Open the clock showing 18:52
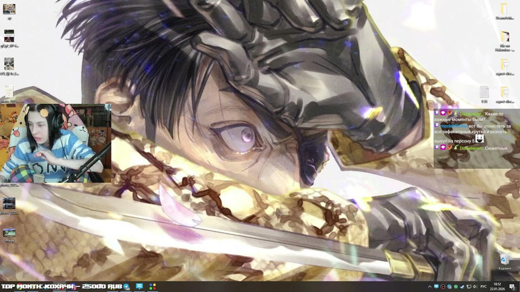 pos(497,286)
